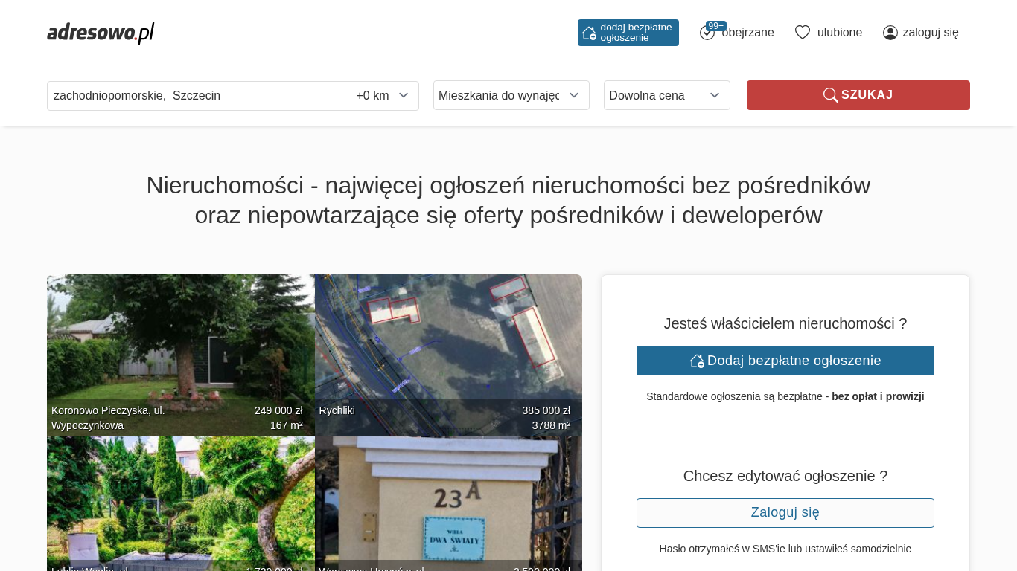Open the 'ulubione' header link

[x=839, y=33]
